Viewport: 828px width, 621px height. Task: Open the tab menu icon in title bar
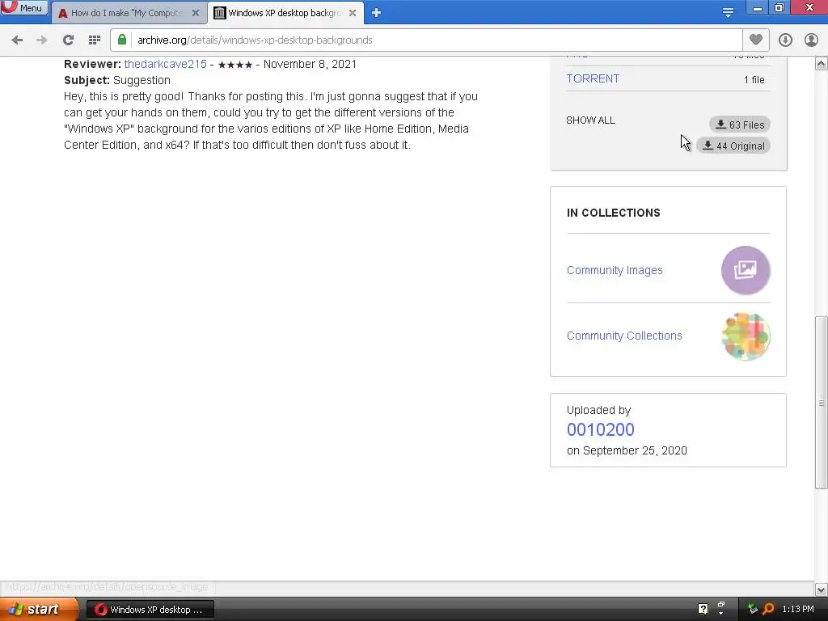coord(729,12)
